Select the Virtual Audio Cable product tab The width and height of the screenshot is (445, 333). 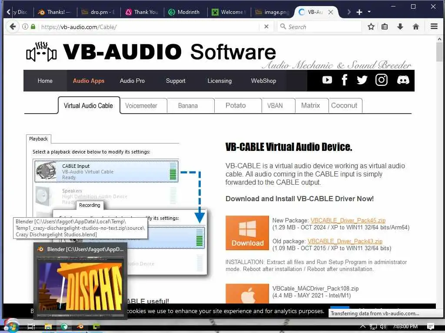(89, 106)
